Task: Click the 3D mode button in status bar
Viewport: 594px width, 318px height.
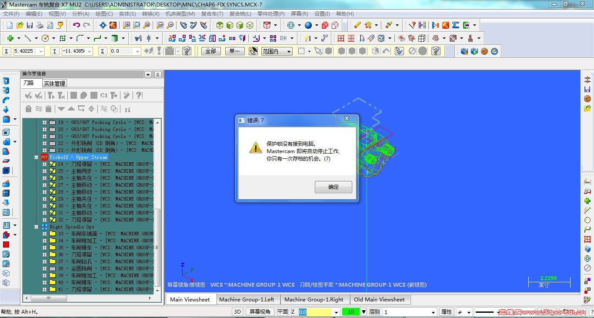Action: (x=237, y=312)
